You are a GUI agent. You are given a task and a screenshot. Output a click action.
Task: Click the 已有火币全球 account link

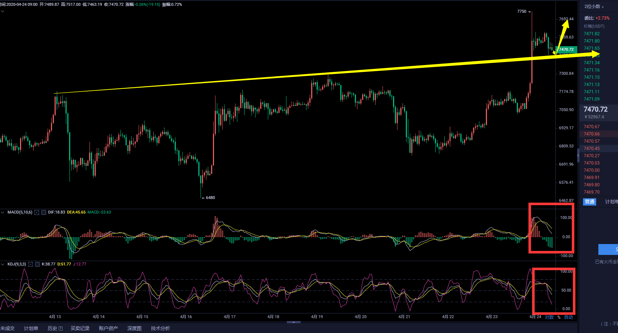click(606, 261)
